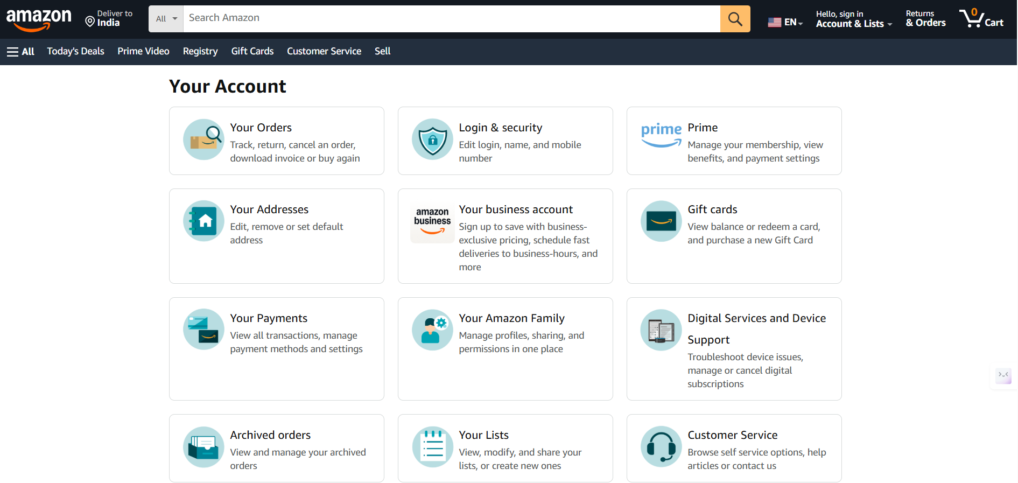Open the Prime card heading
The height and width of the screenshot is (483, 1018).
click(703, 128)
